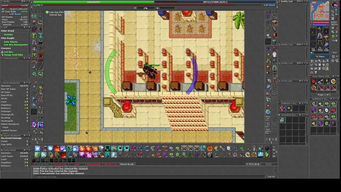This screenshot has height=192, width=341.
Task: Open the Loot chat tab
Action: tap(77, 164)
